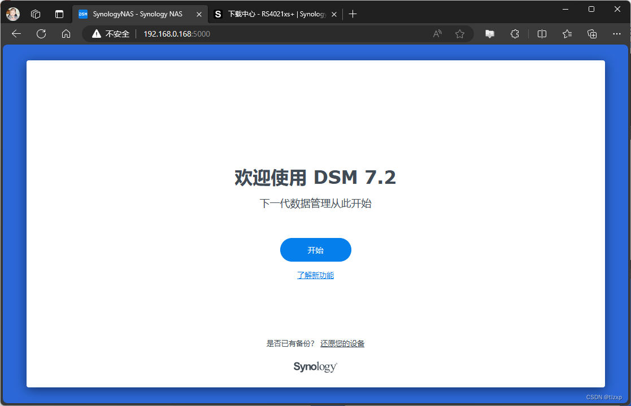The height and width of the screenshot is (406, 631).
Task: Add this page to favorites
Action: coord(460,34)
